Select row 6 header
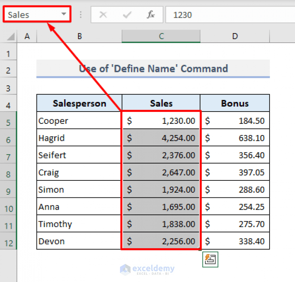The height and width of the screenshot is (282, 295). (x=8, y=138)
